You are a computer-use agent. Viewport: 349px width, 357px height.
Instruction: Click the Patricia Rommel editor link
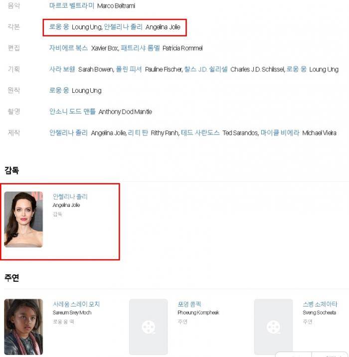[x=140, y=48]
